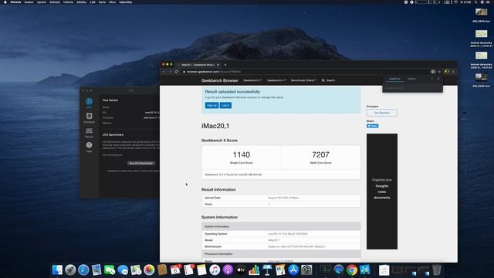
Task: Select the iMac20,1 Geekbench Browser tab
Action: click(198, 65)
